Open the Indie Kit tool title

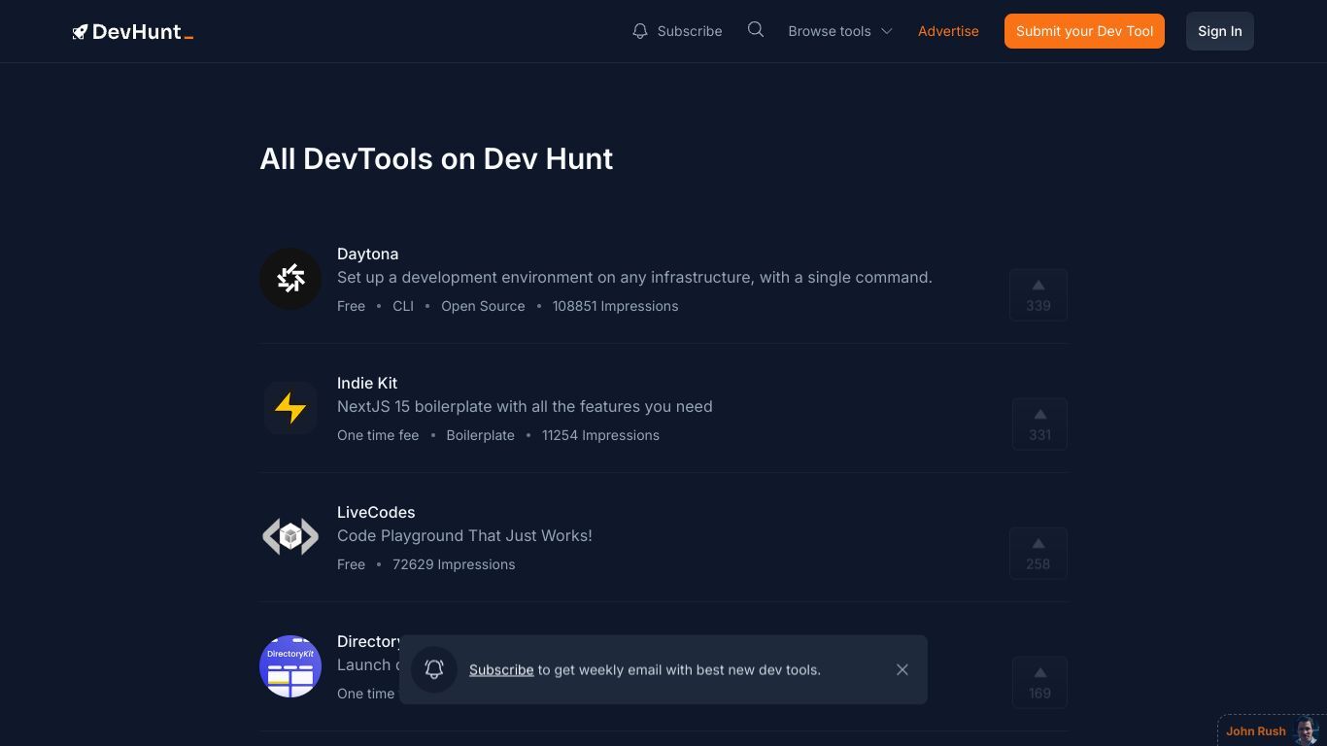tap(367, 383)
